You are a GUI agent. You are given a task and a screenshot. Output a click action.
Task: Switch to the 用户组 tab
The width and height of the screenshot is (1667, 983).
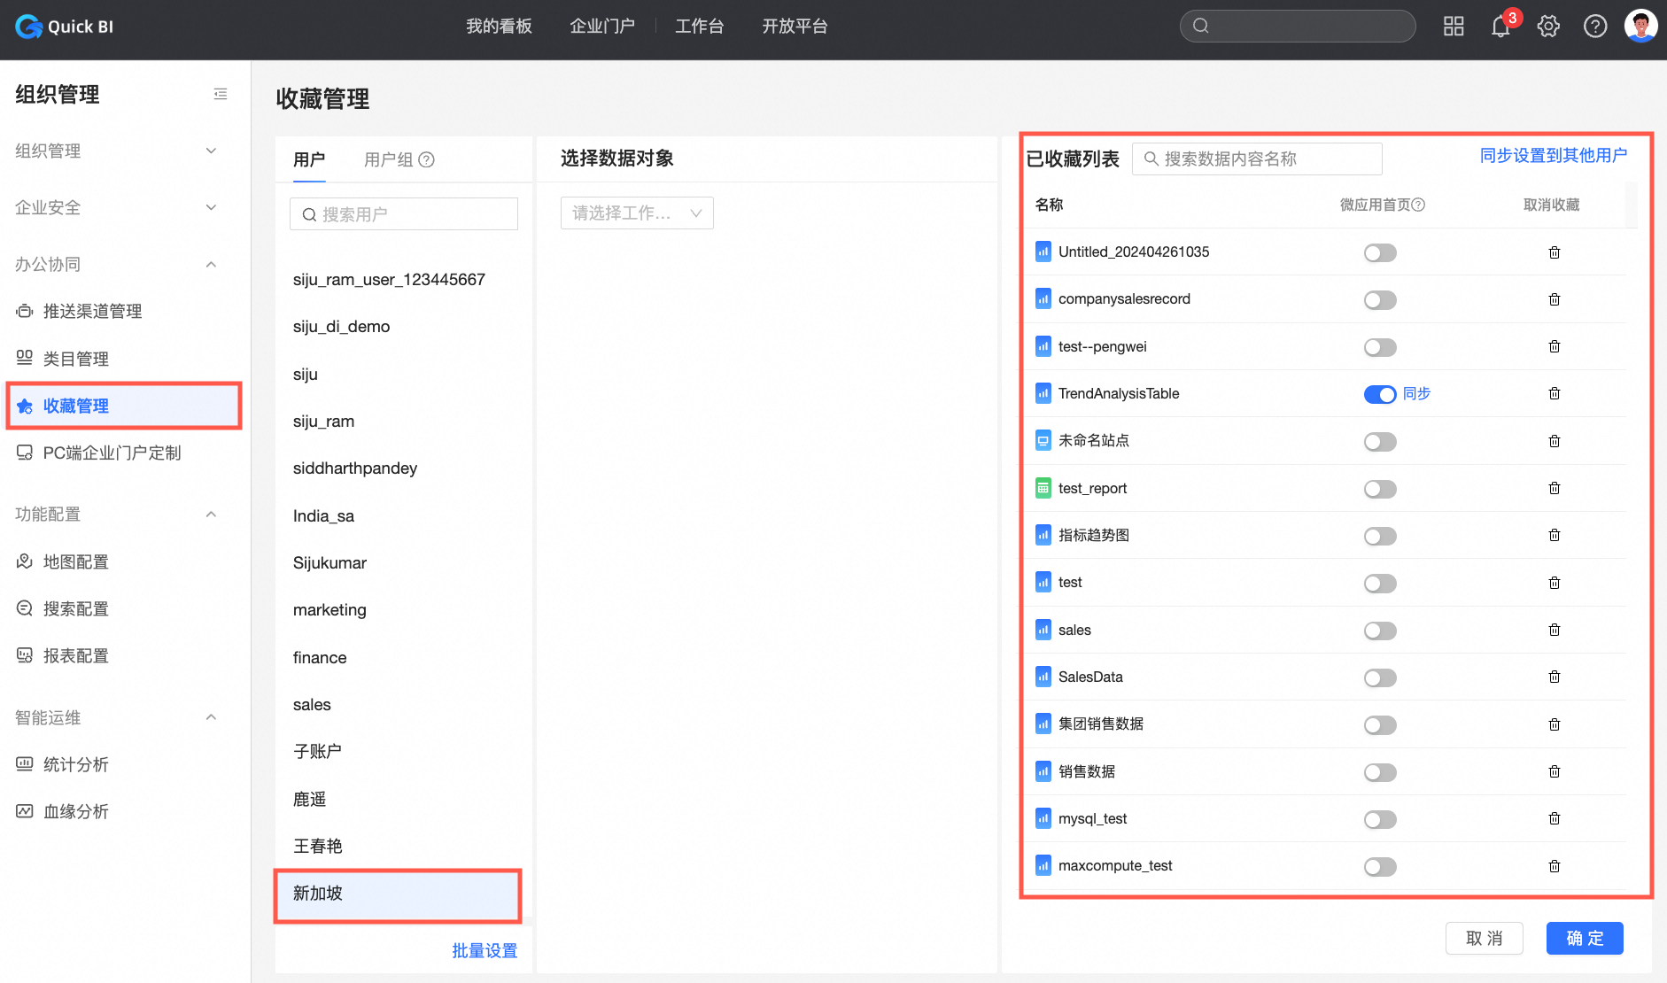(389, 159)
